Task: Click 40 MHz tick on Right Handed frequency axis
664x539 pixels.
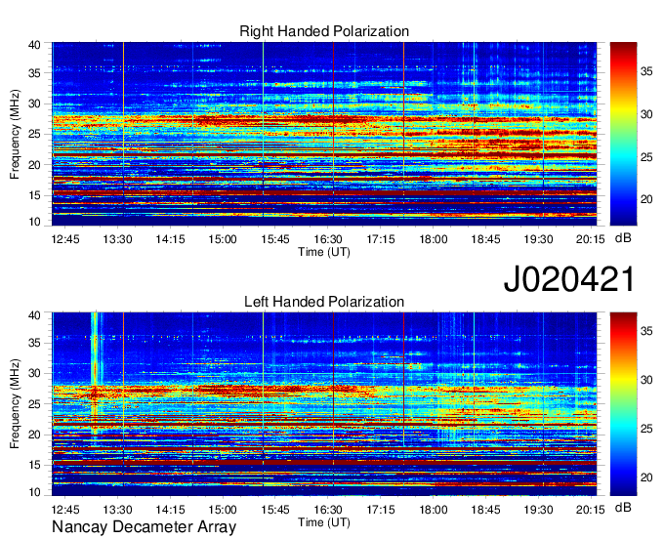Action: coord(35,45)
